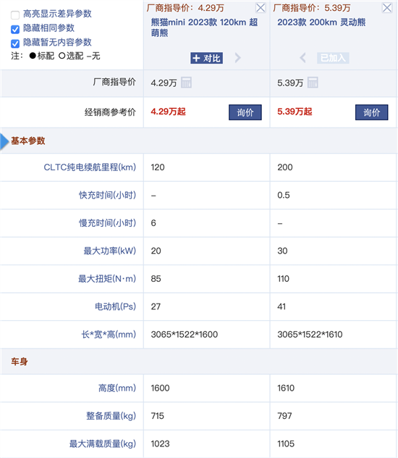Remove the 5.39万 灵动熊 column with X

[x=387, y=8]
